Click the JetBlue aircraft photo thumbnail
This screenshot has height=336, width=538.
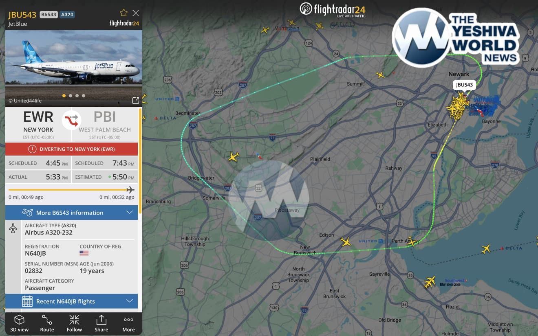[x=74, y=68]
